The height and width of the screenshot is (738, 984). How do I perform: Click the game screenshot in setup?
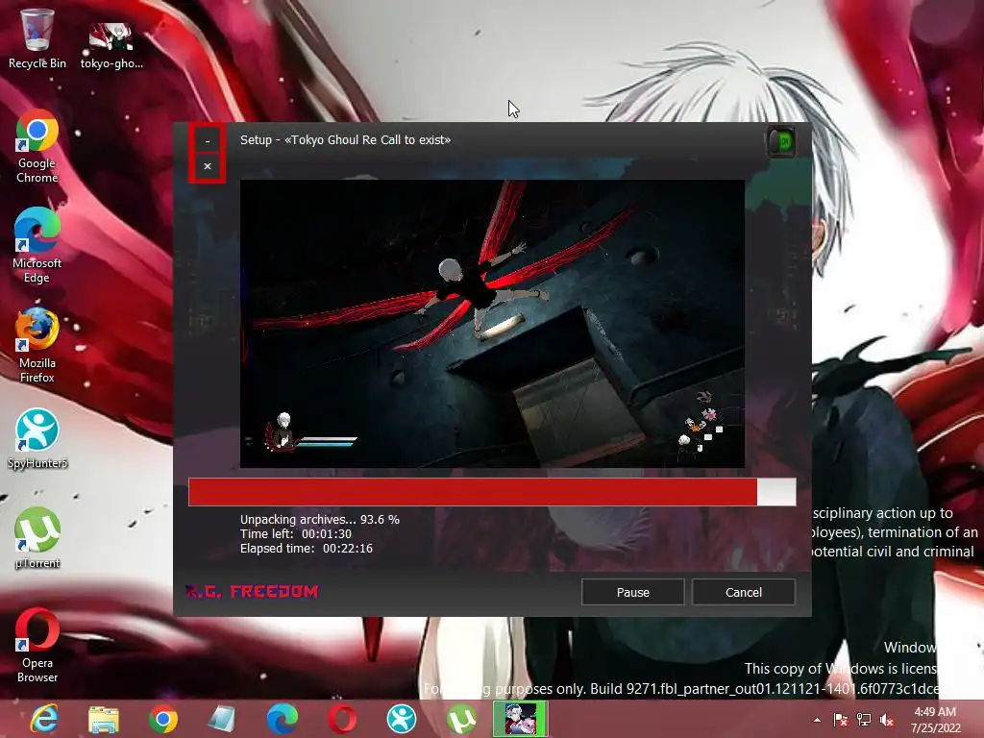492,323
